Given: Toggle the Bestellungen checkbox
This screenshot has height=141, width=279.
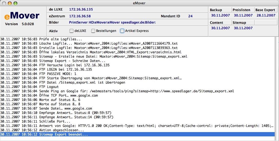Looking at the screenshot, I should [93, 31].
